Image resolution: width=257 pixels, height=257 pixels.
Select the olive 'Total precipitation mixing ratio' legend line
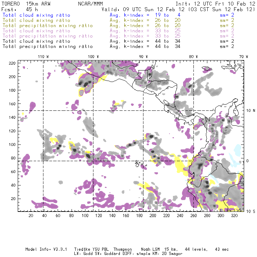coord(48,26)
